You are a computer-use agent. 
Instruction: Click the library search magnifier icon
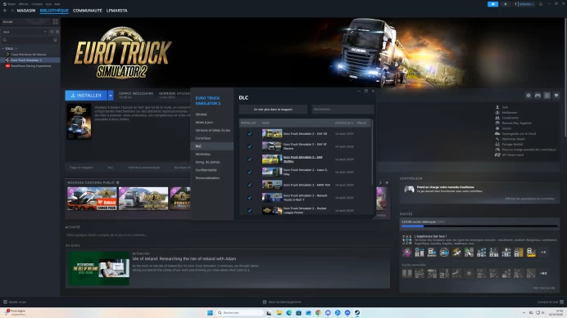[x=5, y=40]
